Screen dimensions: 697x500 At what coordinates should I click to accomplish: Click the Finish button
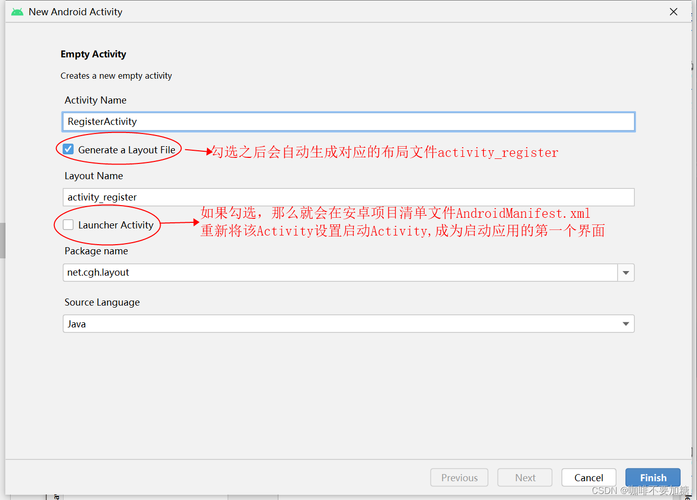pyautogui.click(x=653, y=477)
